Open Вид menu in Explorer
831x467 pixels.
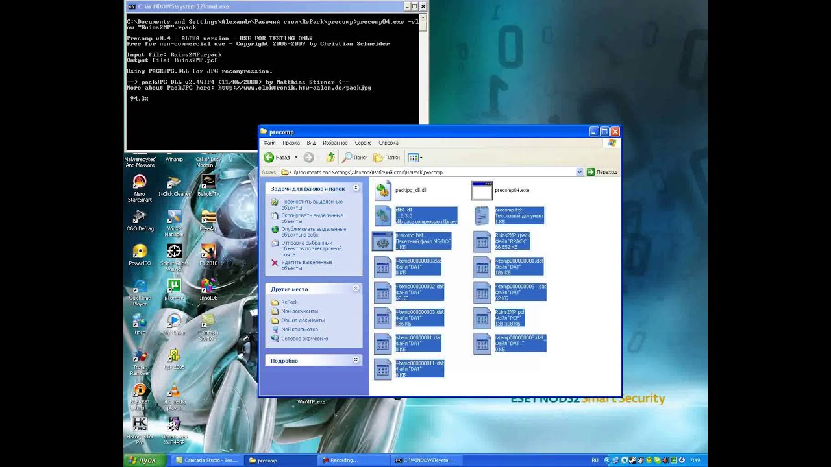pos(311,143)
